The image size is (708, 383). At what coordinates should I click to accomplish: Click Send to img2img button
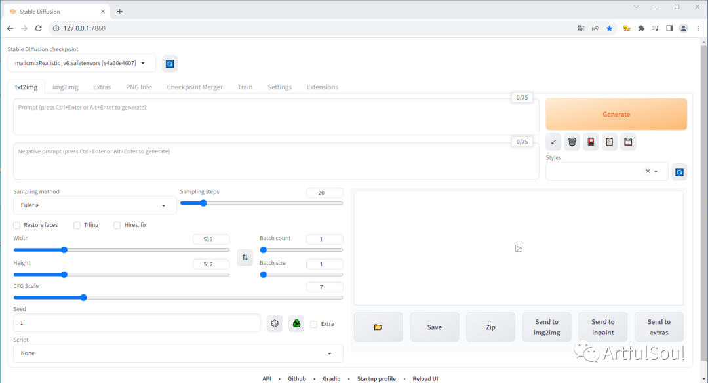click(547, 327)
